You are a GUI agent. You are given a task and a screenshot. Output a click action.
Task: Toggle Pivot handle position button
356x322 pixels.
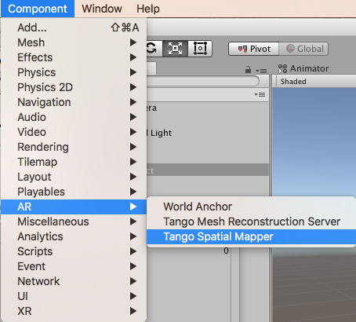pos(254,49)
